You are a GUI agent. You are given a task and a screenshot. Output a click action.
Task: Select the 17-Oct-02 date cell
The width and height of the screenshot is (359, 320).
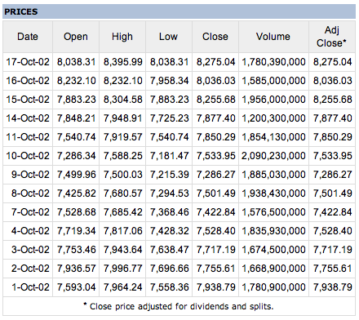[28, 62]
